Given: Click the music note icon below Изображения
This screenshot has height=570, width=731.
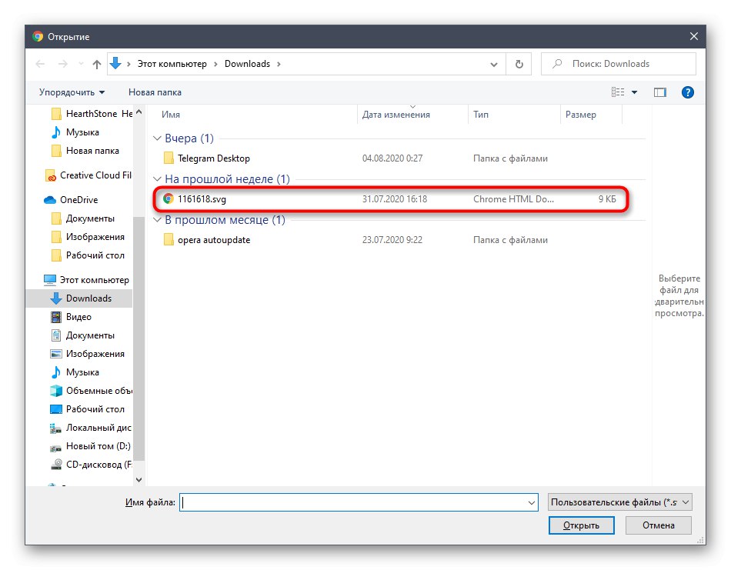Looking at the screenshot, I should pos(56,372).
